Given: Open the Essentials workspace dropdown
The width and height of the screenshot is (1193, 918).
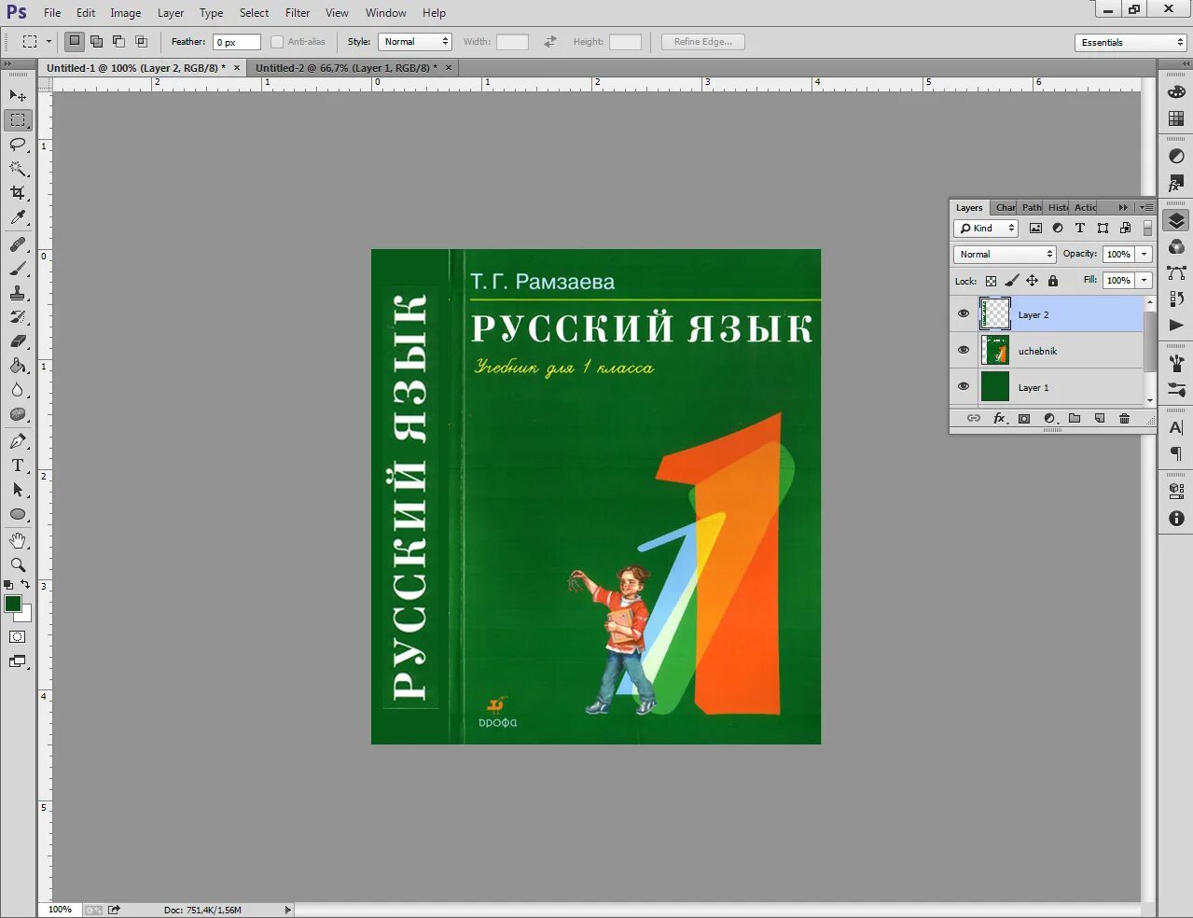Looking at the screenshot, I should coord(1131,43).
